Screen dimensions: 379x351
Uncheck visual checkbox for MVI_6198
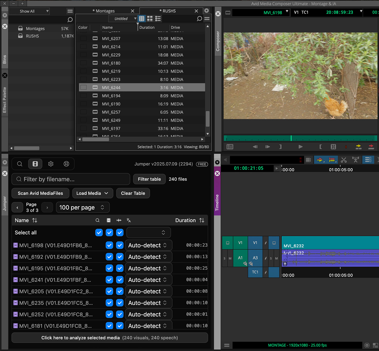click(109, 245)
